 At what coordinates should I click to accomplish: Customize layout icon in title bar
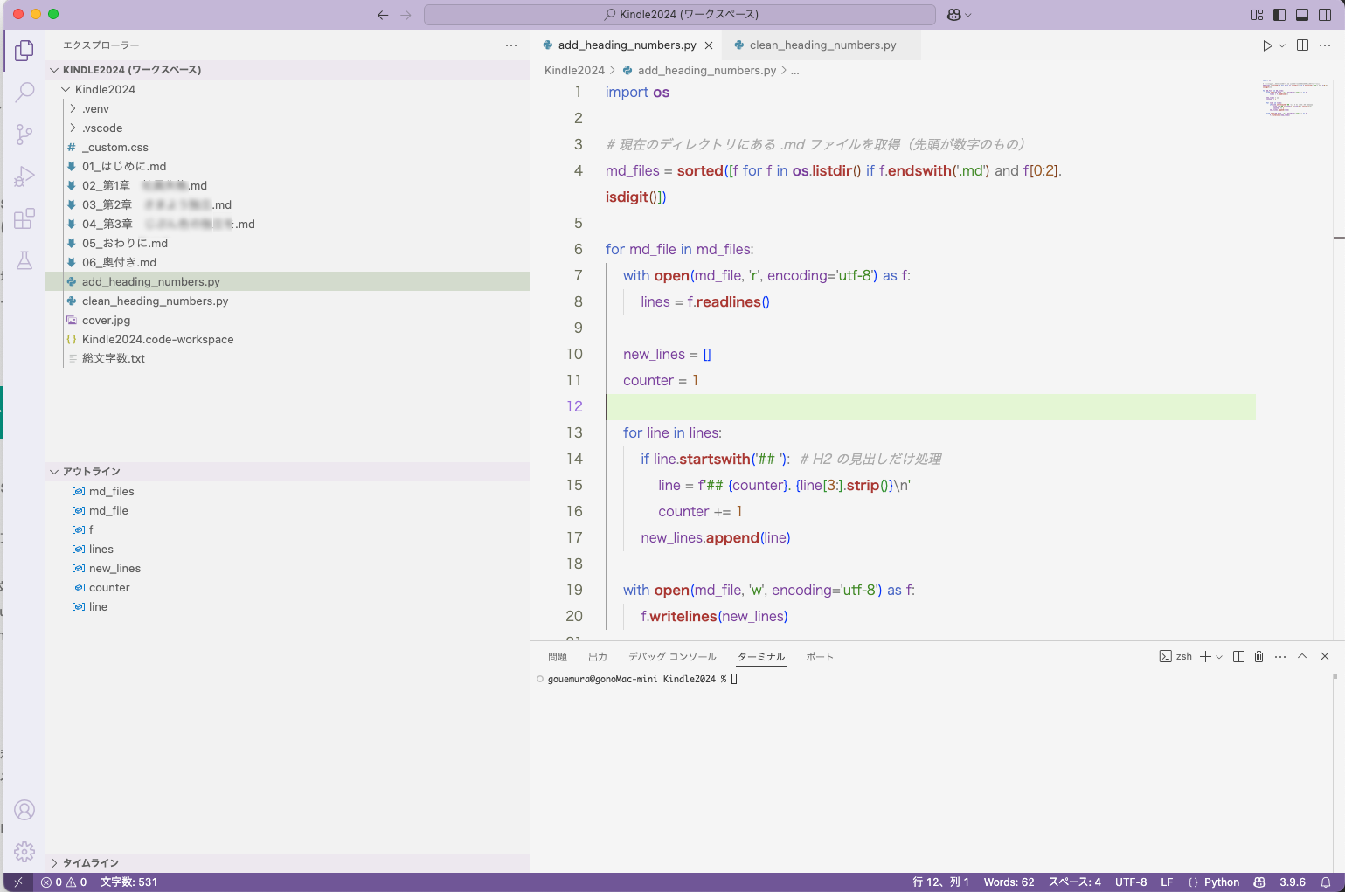click(1257, 15)
